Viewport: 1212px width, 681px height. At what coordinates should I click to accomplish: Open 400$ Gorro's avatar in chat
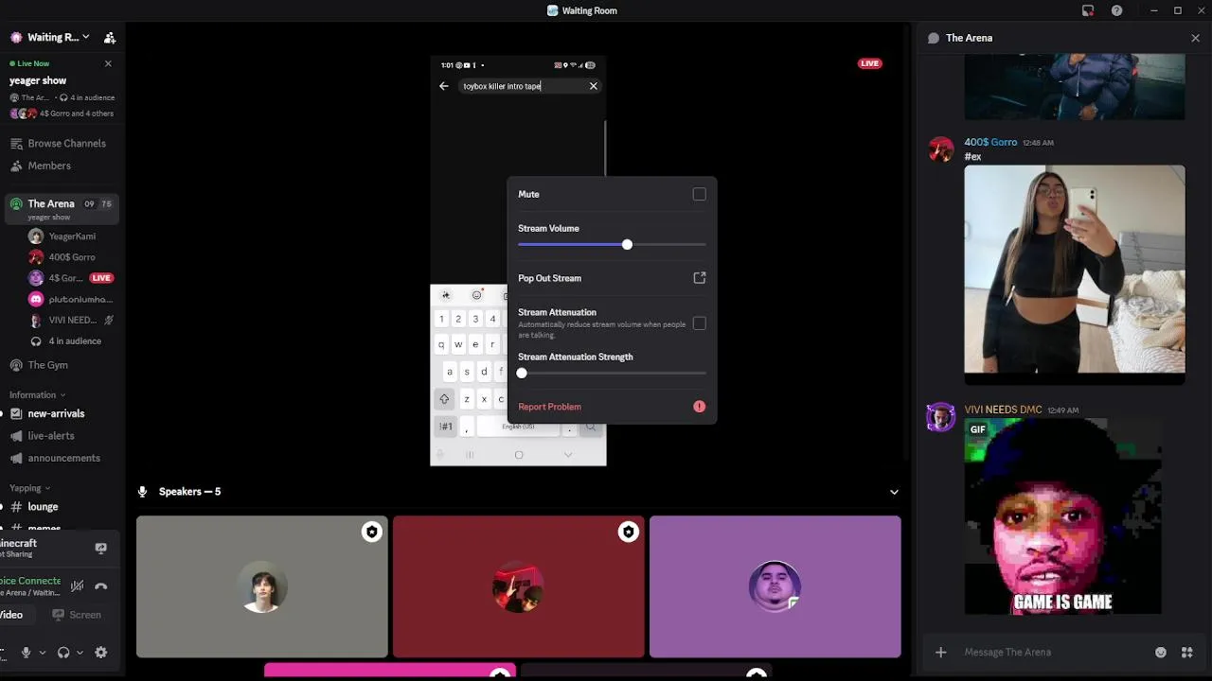[x=941, y=149]
